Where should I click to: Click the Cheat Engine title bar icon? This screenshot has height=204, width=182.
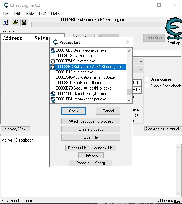pyautogui.click(x=6, y=5)
